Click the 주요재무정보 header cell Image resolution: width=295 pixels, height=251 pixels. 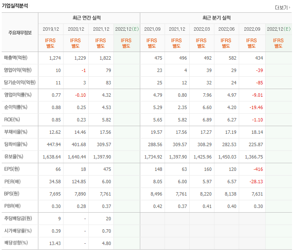pos(20,33)
